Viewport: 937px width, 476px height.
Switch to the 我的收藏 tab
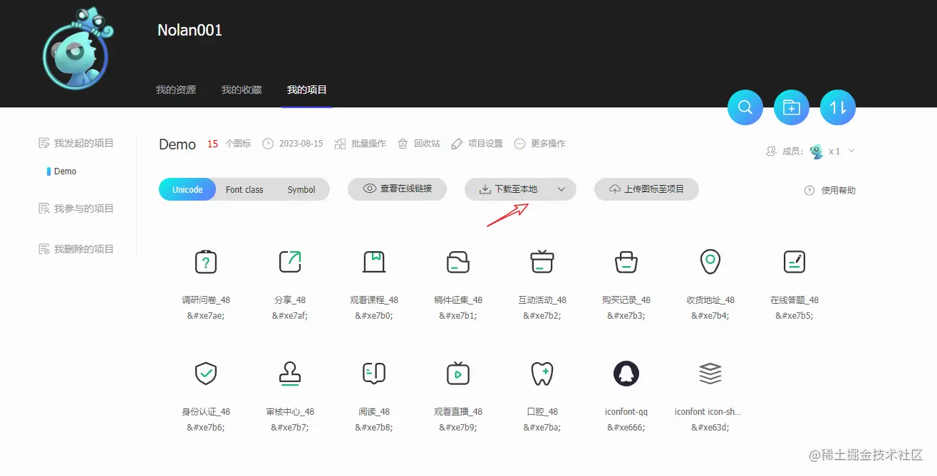(242, 90)
